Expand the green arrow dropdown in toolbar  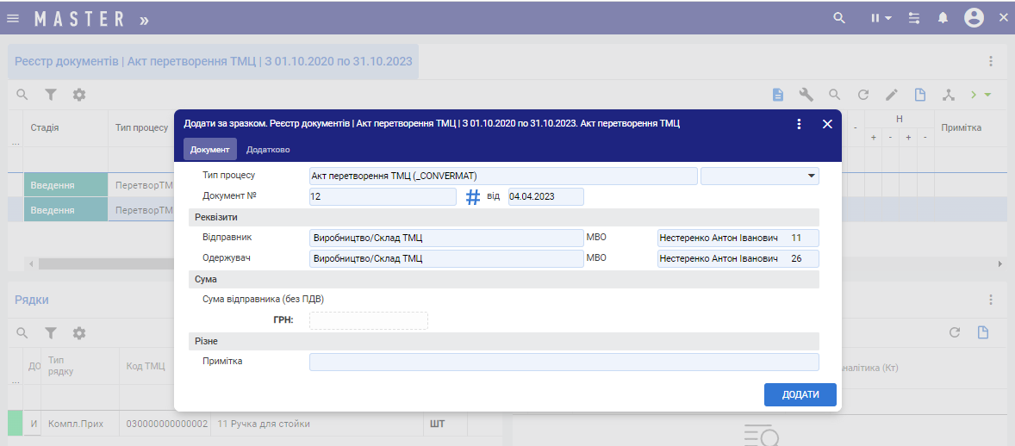pos(981,95)
